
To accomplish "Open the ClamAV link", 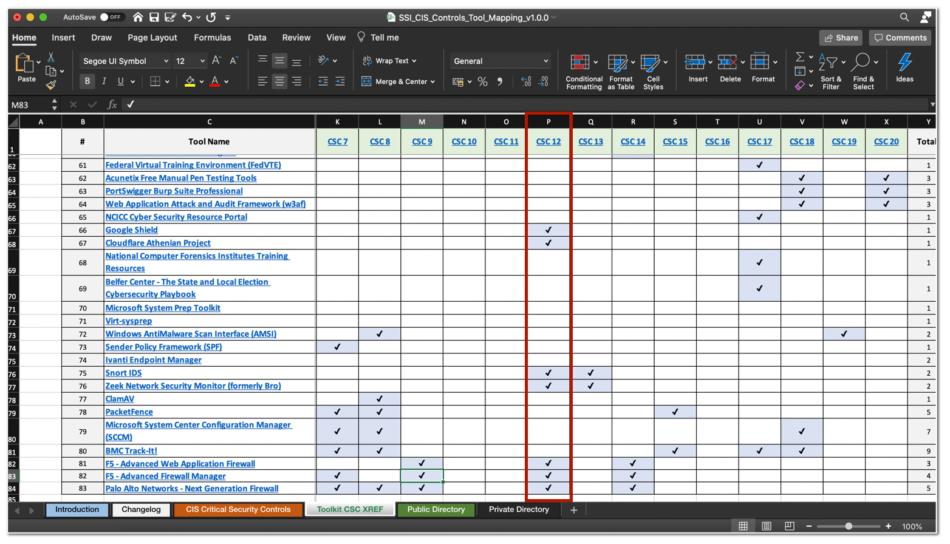I will (120, 399).
